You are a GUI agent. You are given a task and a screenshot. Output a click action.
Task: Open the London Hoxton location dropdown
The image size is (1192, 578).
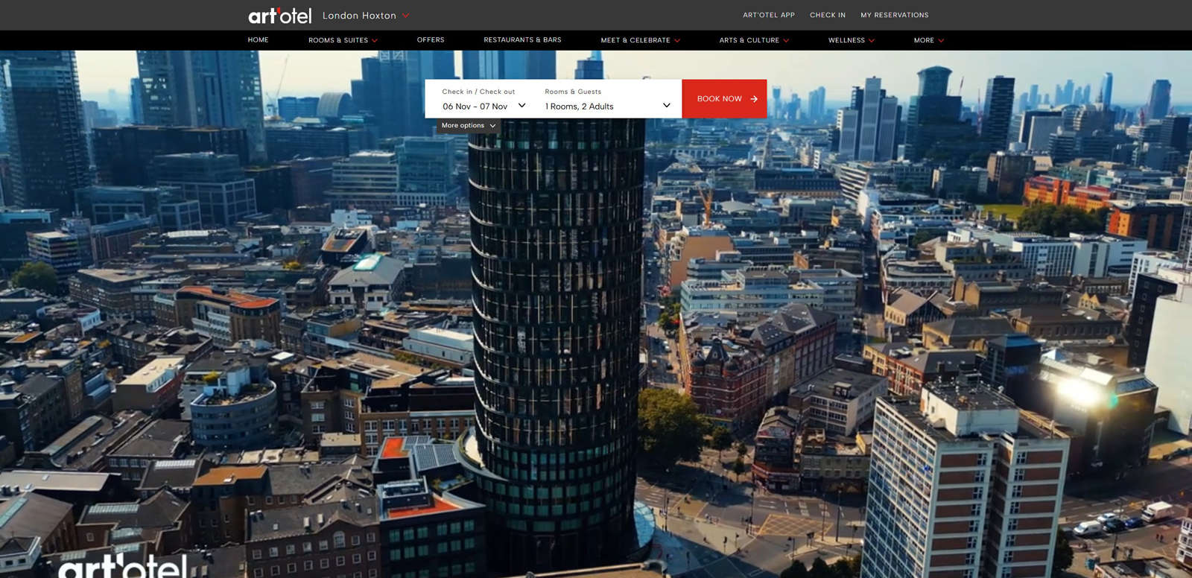(x=366, y=16)
